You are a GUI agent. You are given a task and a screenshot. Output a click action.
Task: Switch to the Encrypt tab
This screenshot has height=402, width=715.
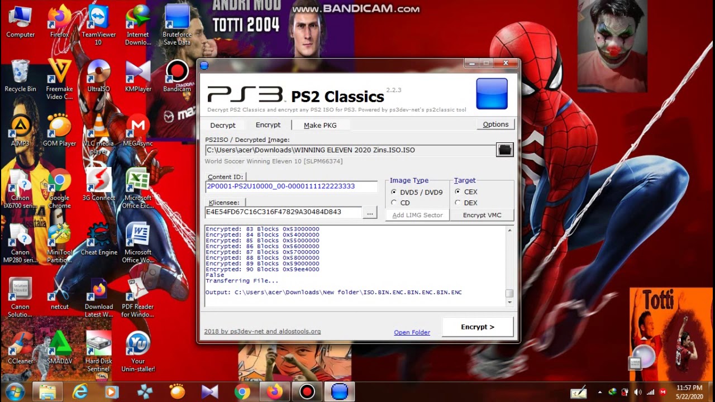(x=268, y=125)
